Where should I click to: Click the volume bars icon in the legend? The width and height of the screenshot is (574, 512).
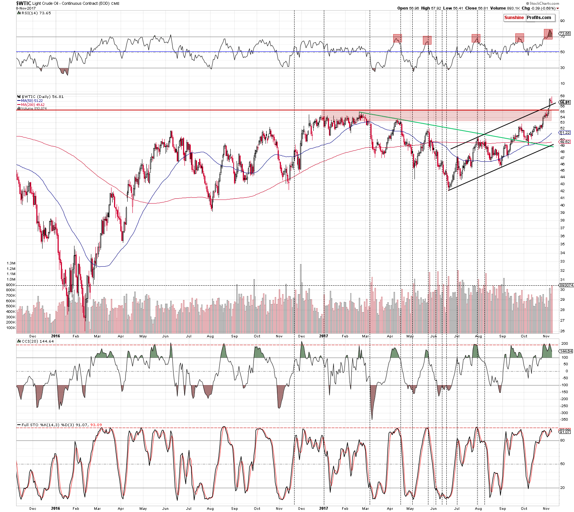(19, 109)
